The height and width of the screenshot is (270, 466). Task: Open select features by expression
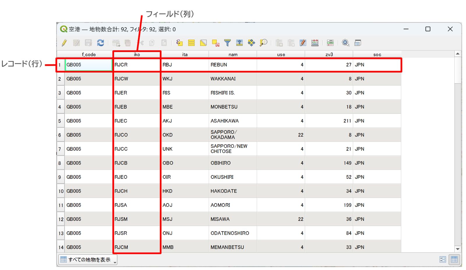tap(179, 43)
